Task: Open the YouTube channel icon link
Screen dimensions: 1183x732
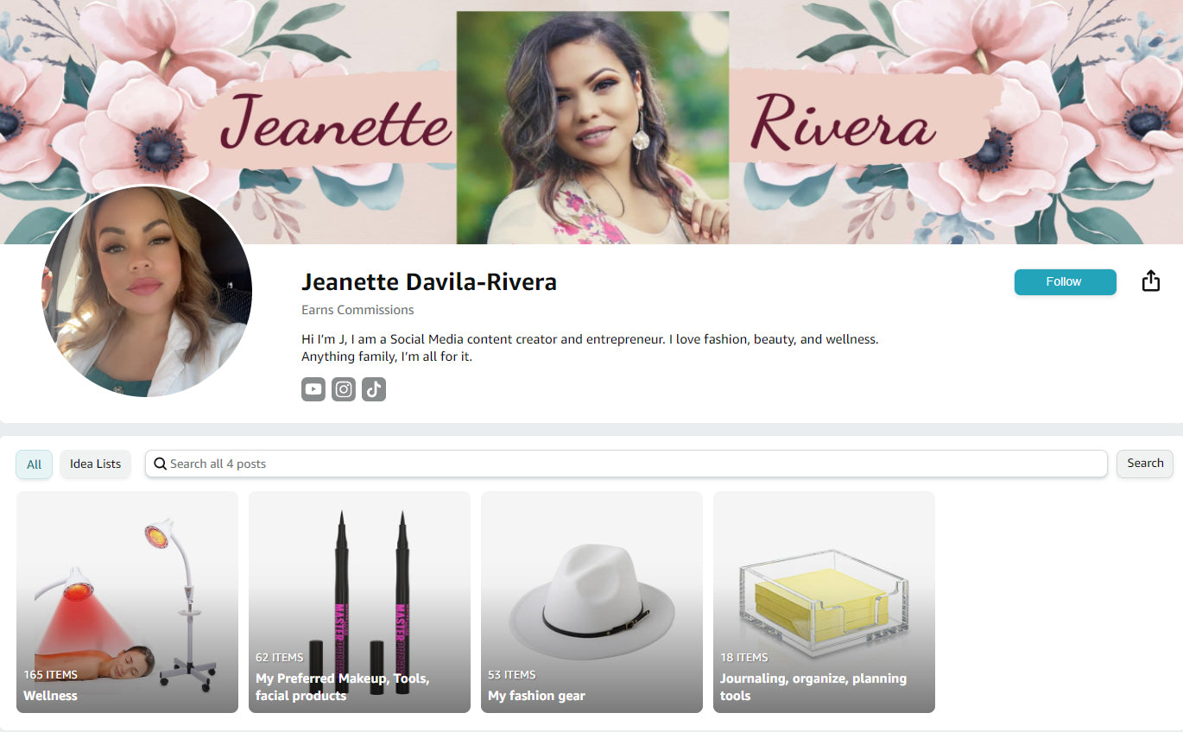Action: (x=313, y=389)
